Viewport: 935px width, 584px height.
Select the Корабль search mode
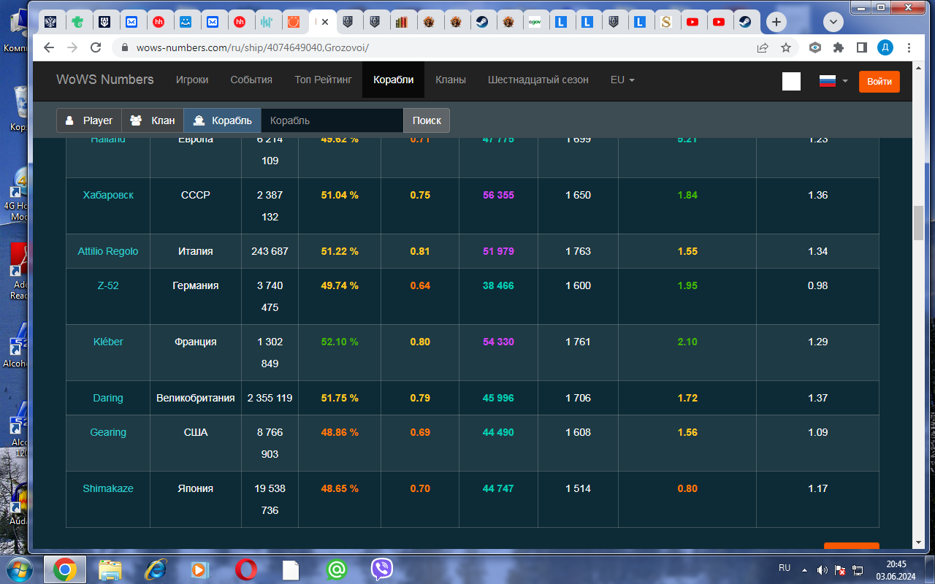pos(223,120)
